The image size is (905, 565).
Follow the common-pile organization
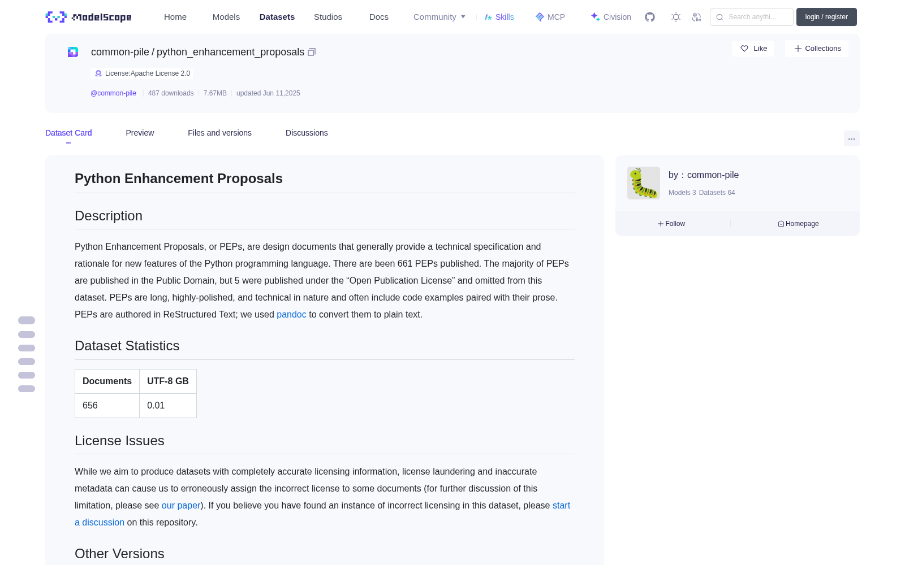click(x=671, y=224)
